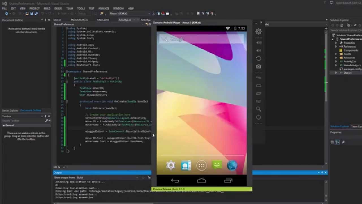This screenshot has height=204, width=362.
Task: Open the Xamarin Player settings gear
Action: pyautogui.click(x=258, y=32)
